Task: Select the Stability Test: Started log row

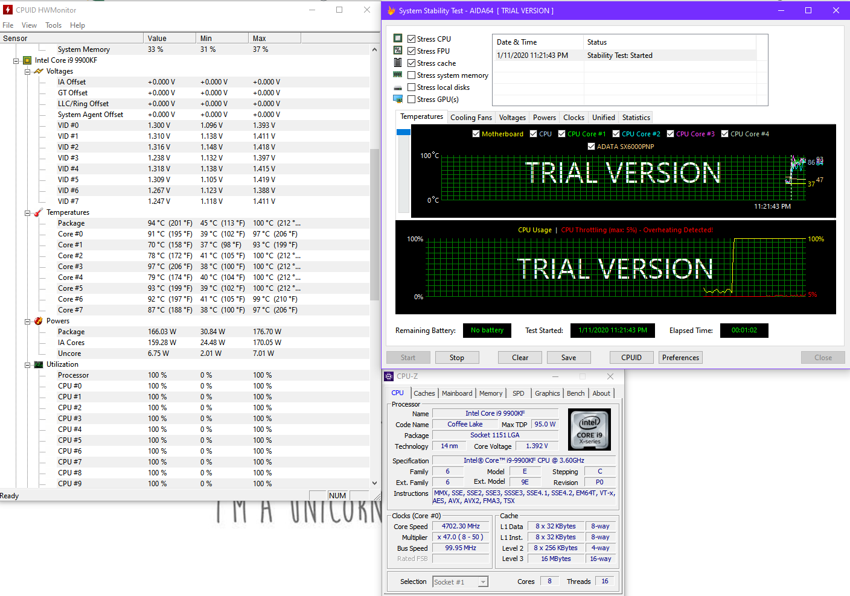Action: point(625,55)
